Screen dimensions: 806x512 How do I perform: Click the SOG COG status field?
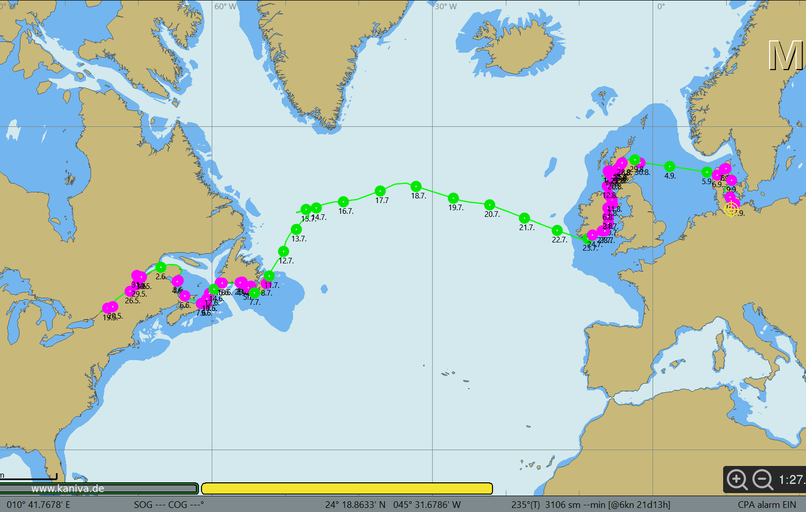169,504
